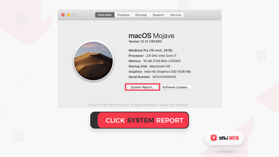This screenshot has width=279, height=157.
Task: Select the Overview tab
Action: pyautogui.click(x=105, y=15)
